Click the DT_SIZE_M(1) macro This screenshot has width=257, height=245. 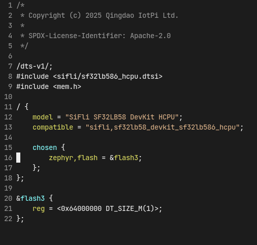pos(130,208)
